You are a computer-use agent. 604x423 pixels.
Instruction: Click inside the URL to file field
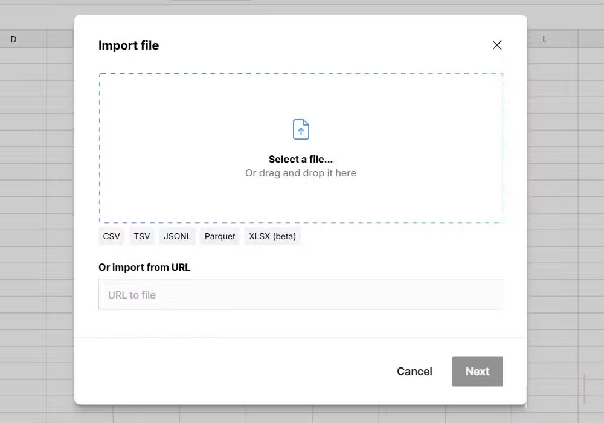300,295
